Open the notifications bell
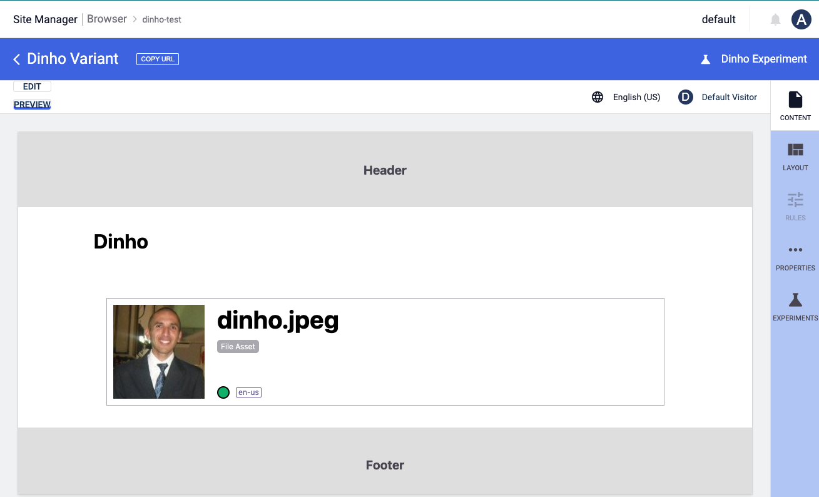The image size is (819, 497). (x=775, y=19)
